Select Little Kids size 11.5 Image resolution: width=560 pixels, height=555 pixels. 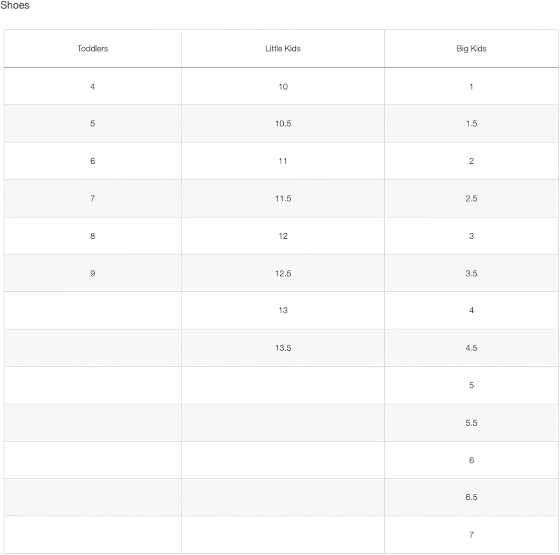283,198
